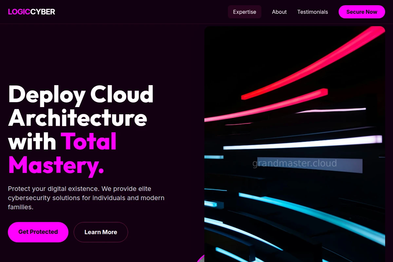Click the Learn More outlined button
Image resolution: width=393 pixels, height=262 pixels.
[101, 232]
